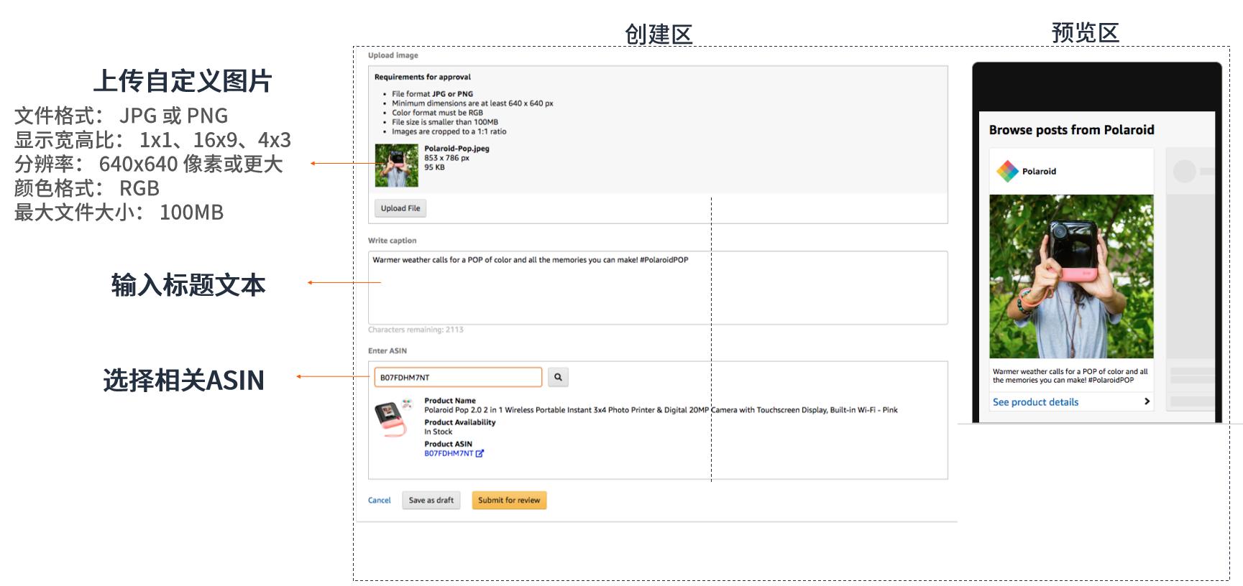Click 'Characters remaining: 2113' text
Viewport: 1243px width, 586px height.
click(416, 330)
